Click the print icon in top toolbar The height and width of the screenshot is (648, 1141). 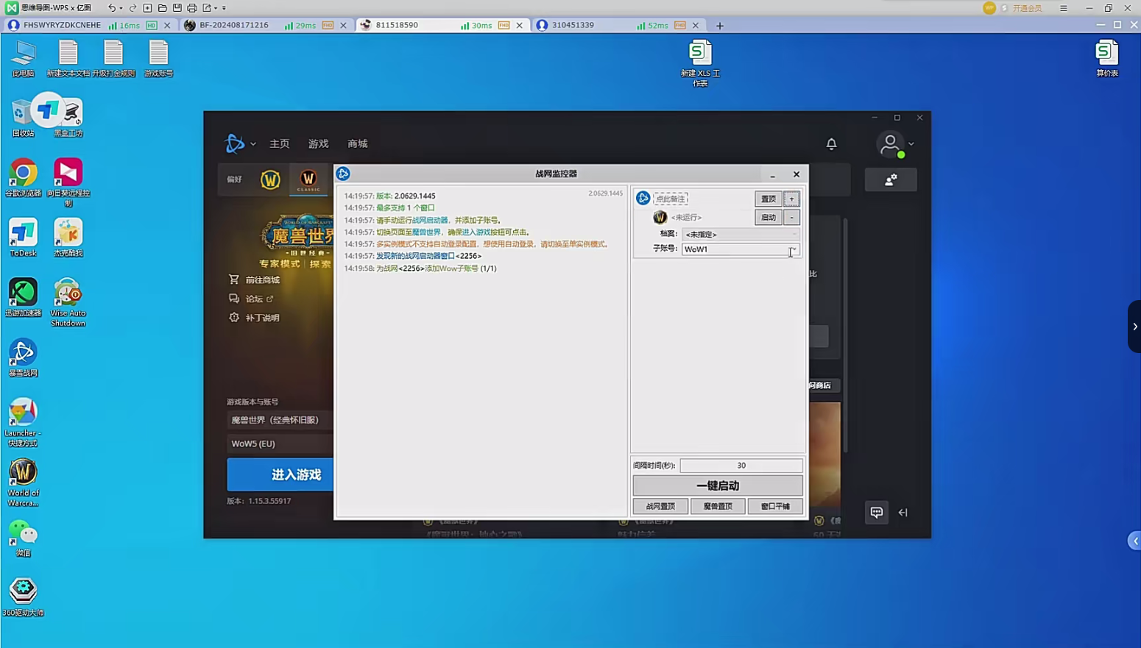click(x=191, y=7)
